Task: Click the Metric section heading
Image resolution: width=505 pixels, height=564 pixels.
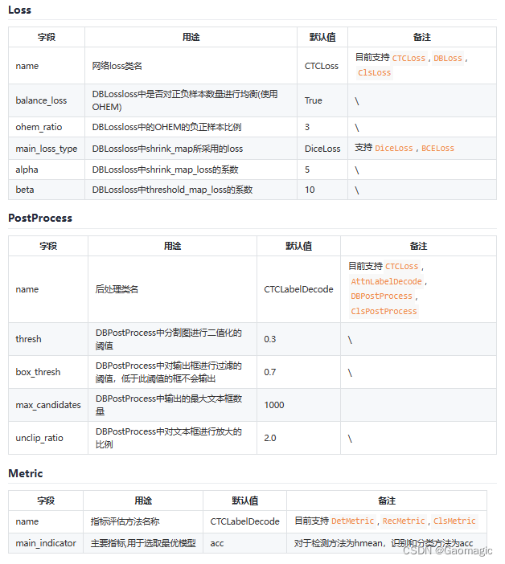Action: [x=26, y=473]
